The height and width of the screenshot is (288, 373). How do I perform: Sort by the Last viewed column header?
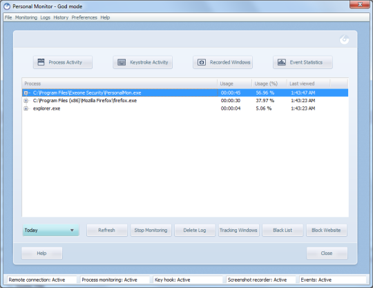308,84
